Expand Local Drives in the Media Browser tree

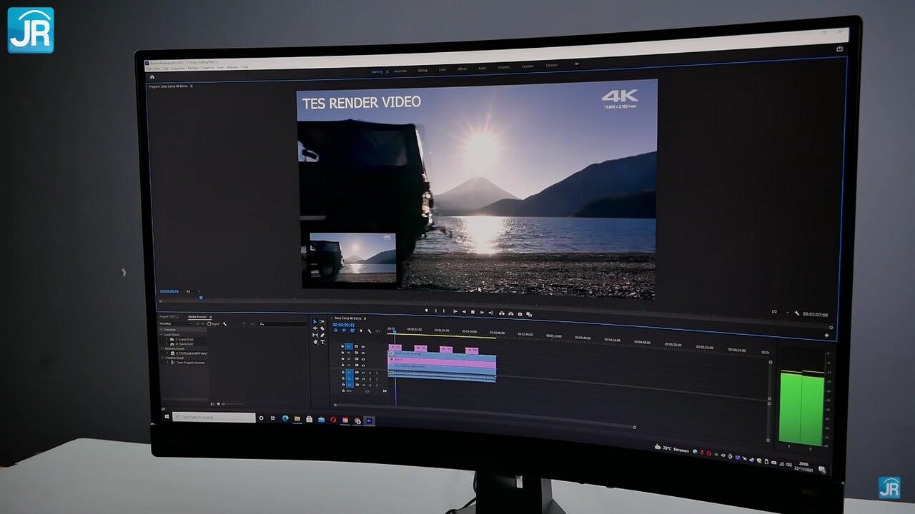point(163,335)
